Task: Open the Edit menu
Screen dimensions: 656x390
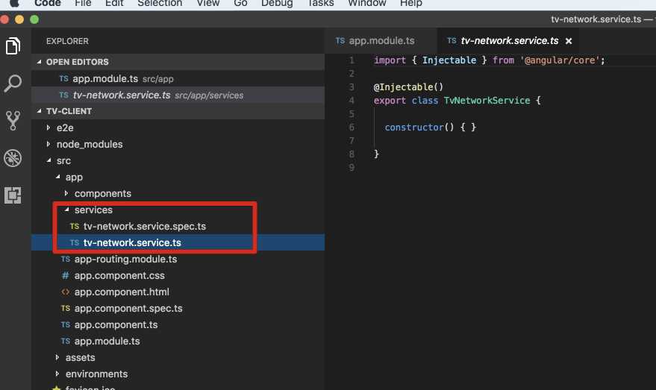Action: click(114, 3)
